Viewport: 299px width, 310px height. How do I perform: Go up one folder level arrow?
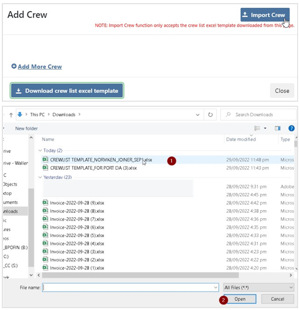[x=11, y=115]
